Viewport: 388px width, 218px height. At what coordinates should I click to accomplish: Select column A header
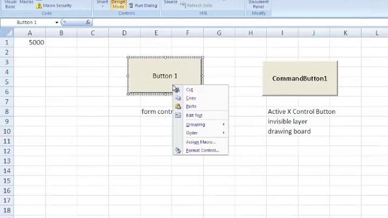pyautogui.click(x=30, y=33)
